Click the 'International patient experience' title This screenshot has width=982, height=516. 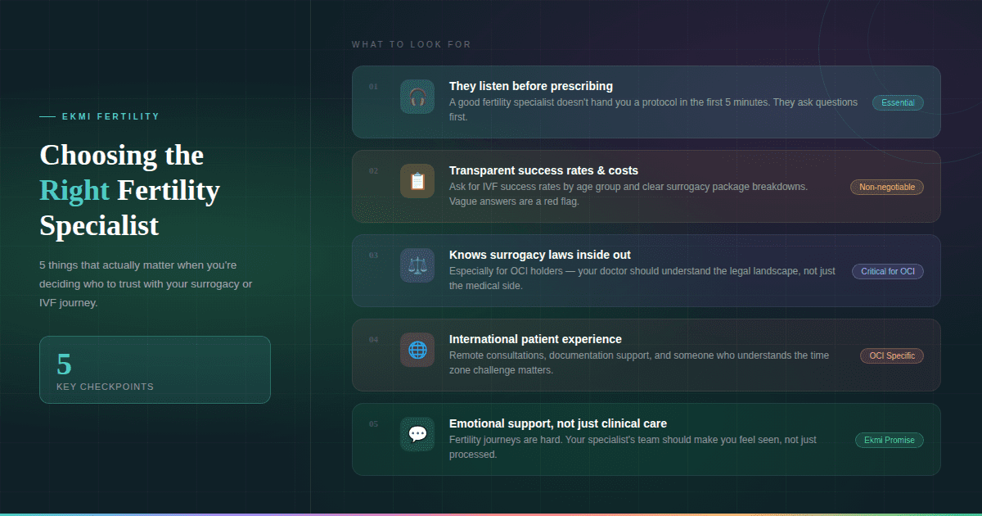535,339
